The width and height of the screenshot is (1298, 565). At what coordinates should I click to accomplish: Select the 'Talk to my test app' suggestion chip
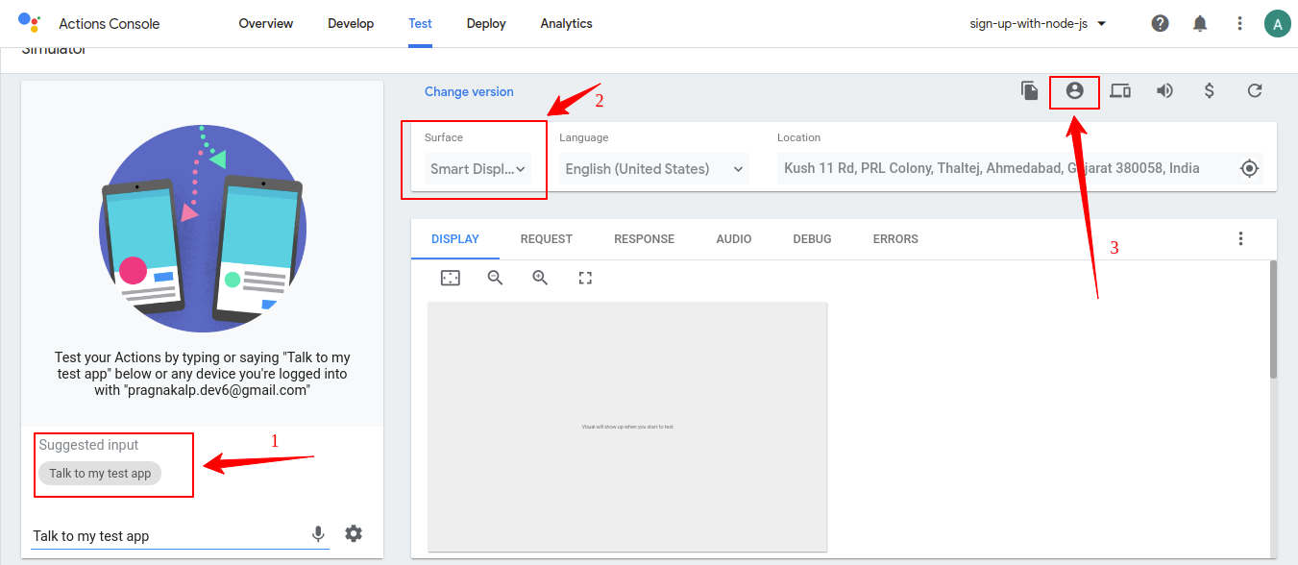point(99,473)
